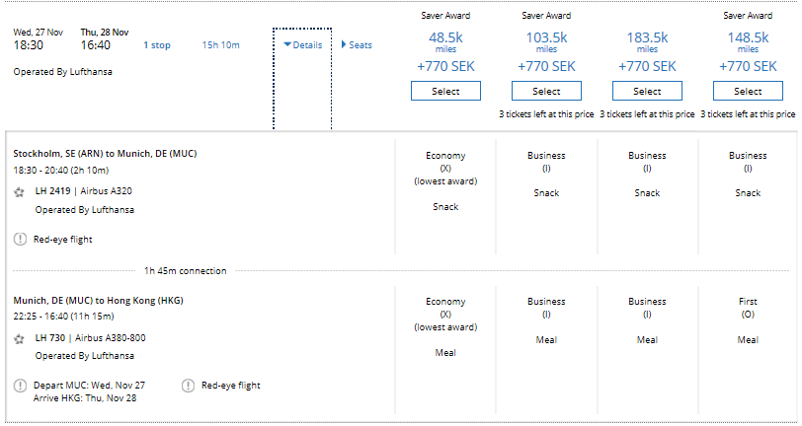Screen dimensions: 802x426
Task: Click Star Alliance icon beside LH 2419
Action: coord(19,192)
